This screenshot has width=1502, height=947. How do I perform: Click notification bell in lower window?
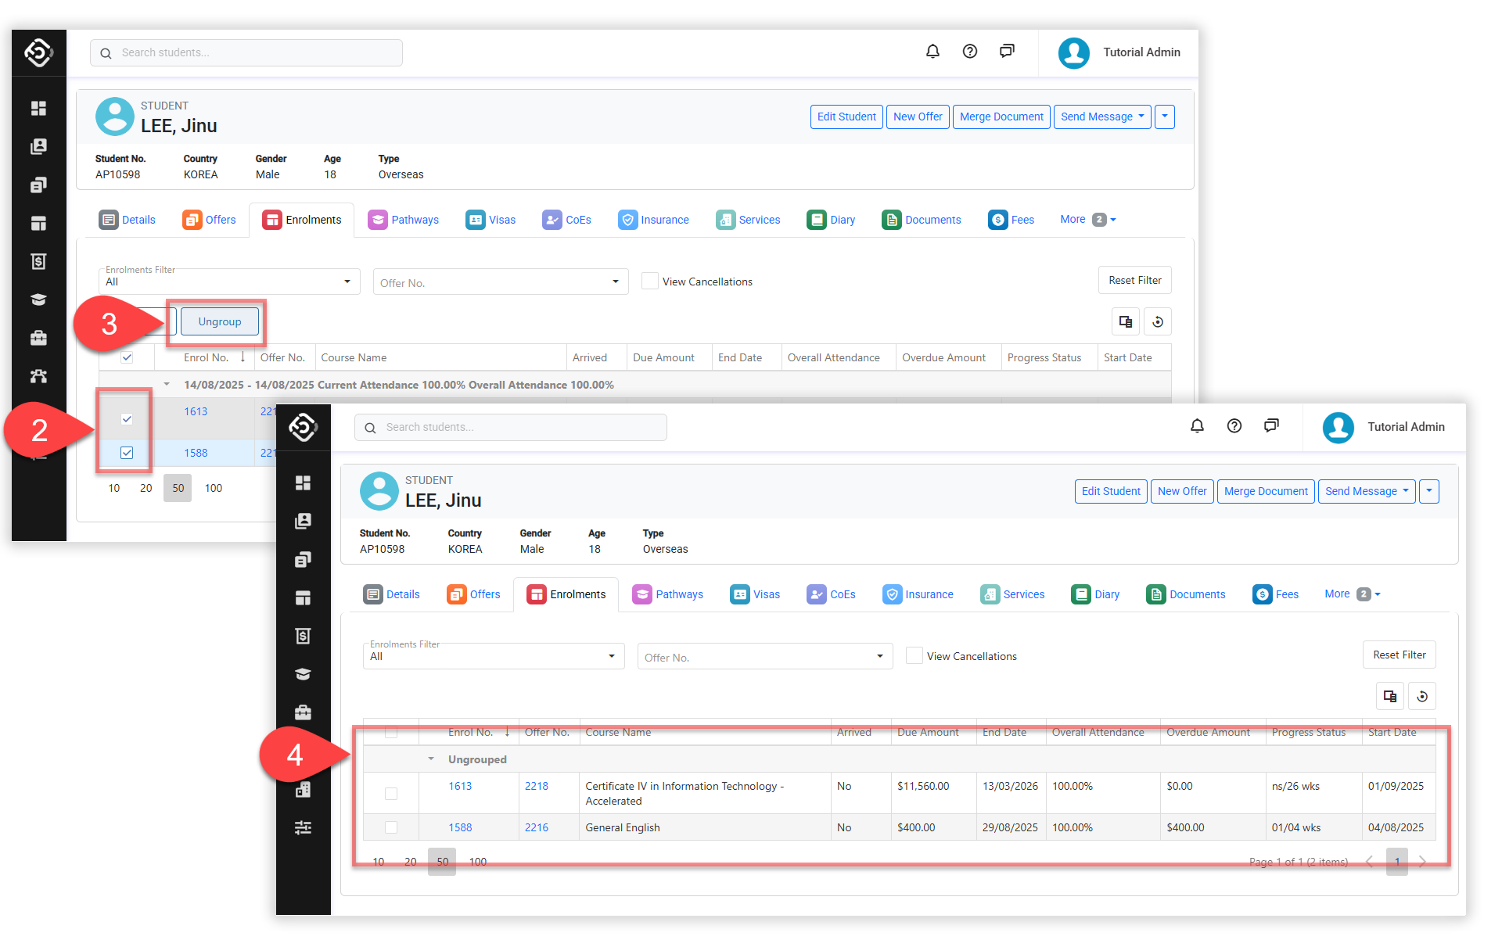point(1197,426)
